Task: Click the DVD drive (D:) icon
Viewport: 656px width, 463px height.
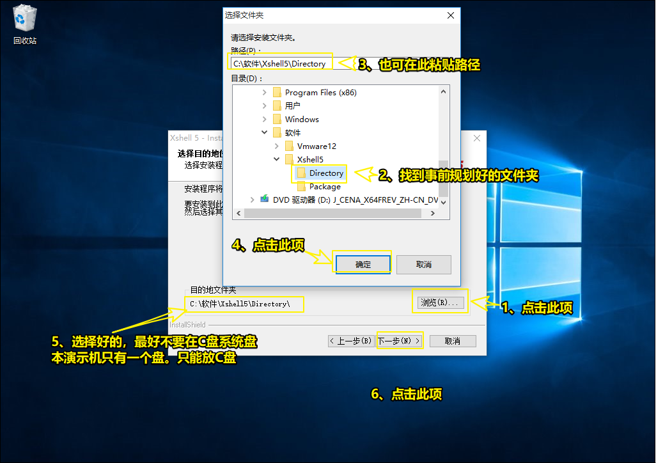Action: 265,200
